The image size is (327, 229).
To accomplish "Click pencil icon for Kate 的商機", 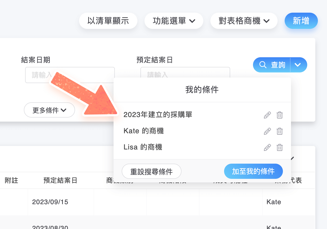I will [267, 131].
